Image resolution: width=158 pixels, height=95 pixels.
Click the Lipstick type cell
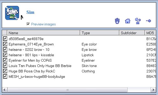[x=88, y=55]
